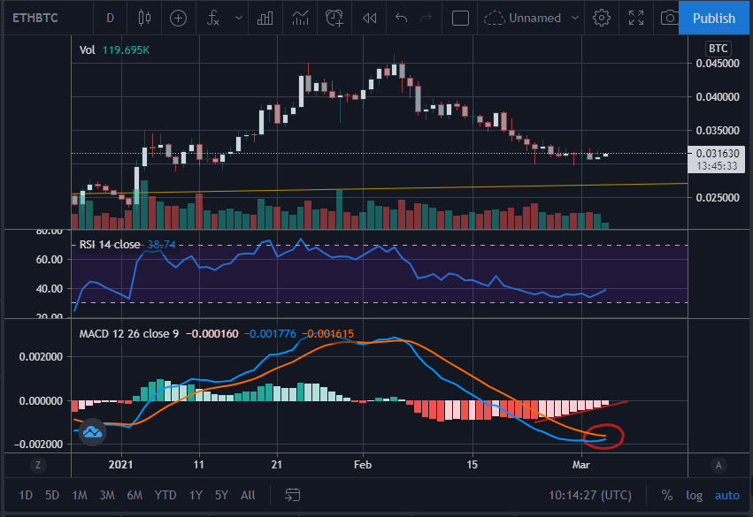Open timezone menu at 10:14:27 (UTC)

click(589, 495)
